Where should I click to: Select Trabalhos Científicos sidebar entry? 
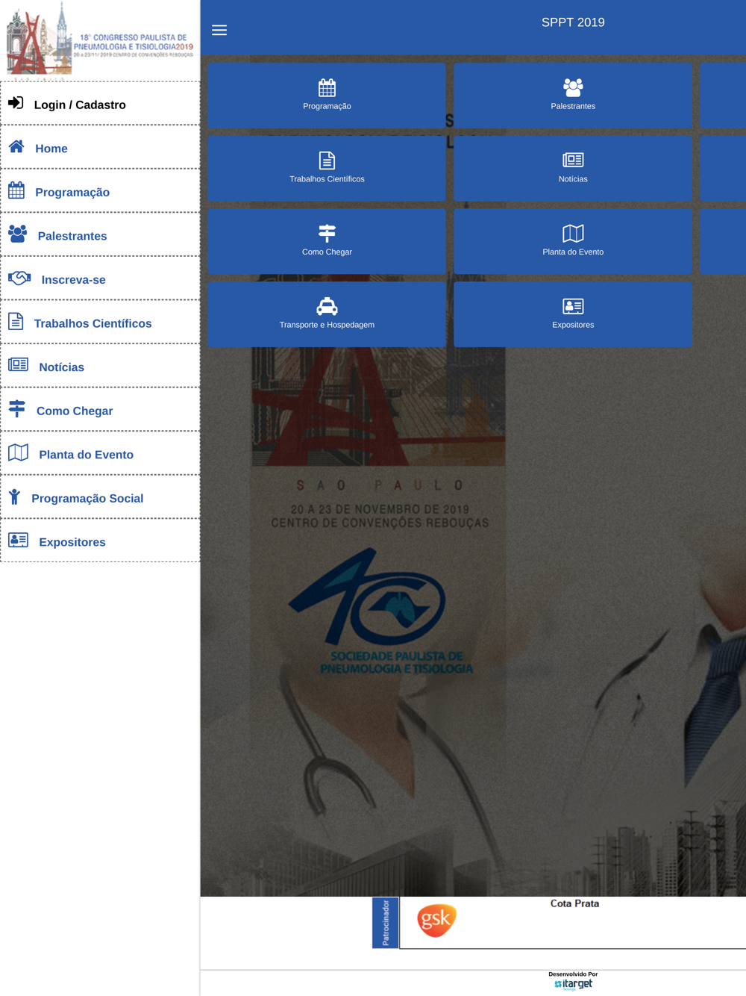100,323
